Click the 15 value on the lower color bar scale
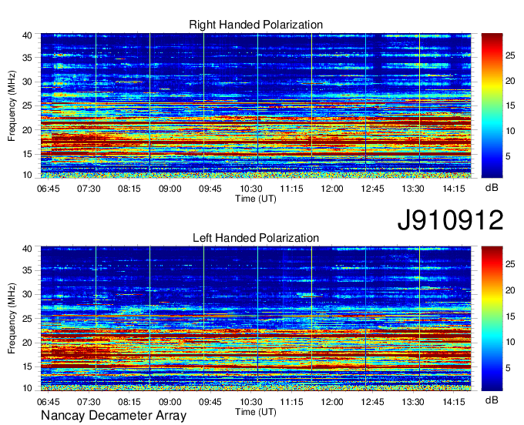524x425 pixels. point(510,316)
